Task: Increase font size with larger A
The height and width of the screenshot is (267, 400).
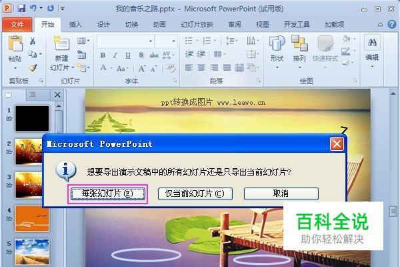Action: (141, 68)
